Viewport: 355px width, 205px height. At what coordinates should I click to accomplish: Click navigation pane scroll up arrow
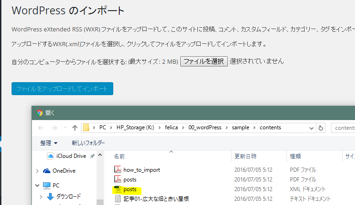100,155
